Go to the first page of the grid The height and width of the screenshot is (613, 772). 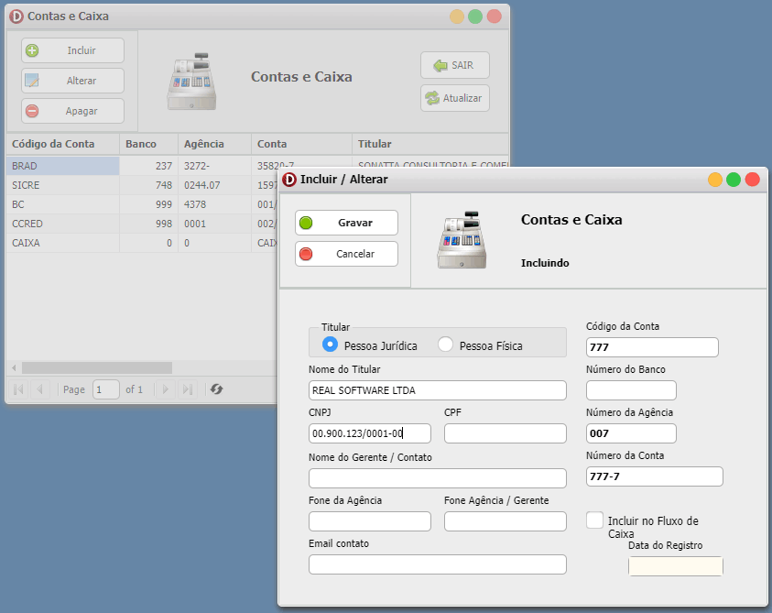(18, 389)
